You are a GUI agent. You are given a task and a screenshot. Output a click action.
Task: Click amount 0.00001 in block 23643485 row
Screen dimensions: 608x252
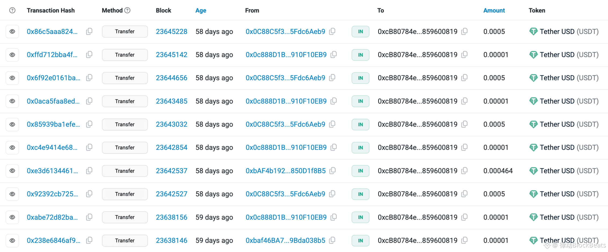(x=496, y=101)
